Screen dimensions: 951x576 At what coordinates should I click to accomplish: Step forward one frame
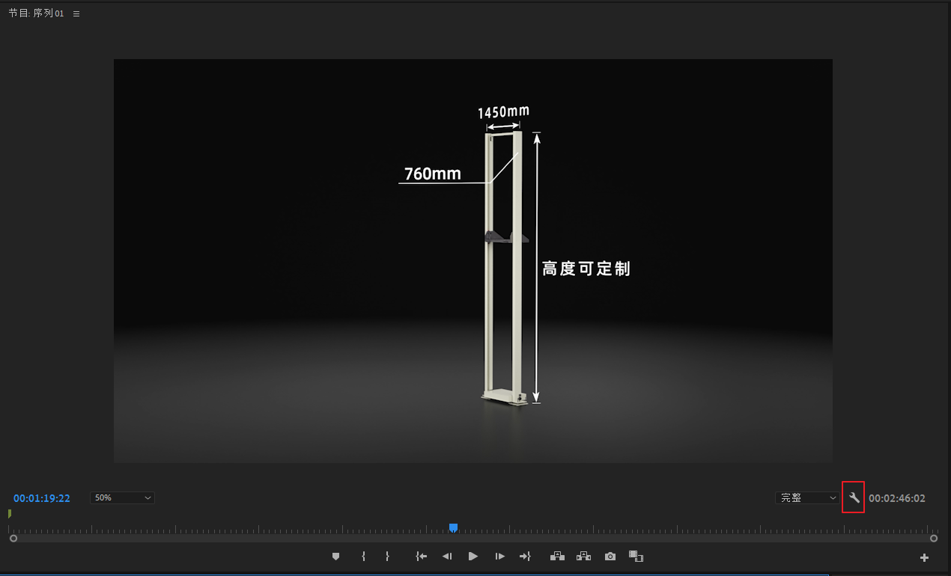pos(499,557)
